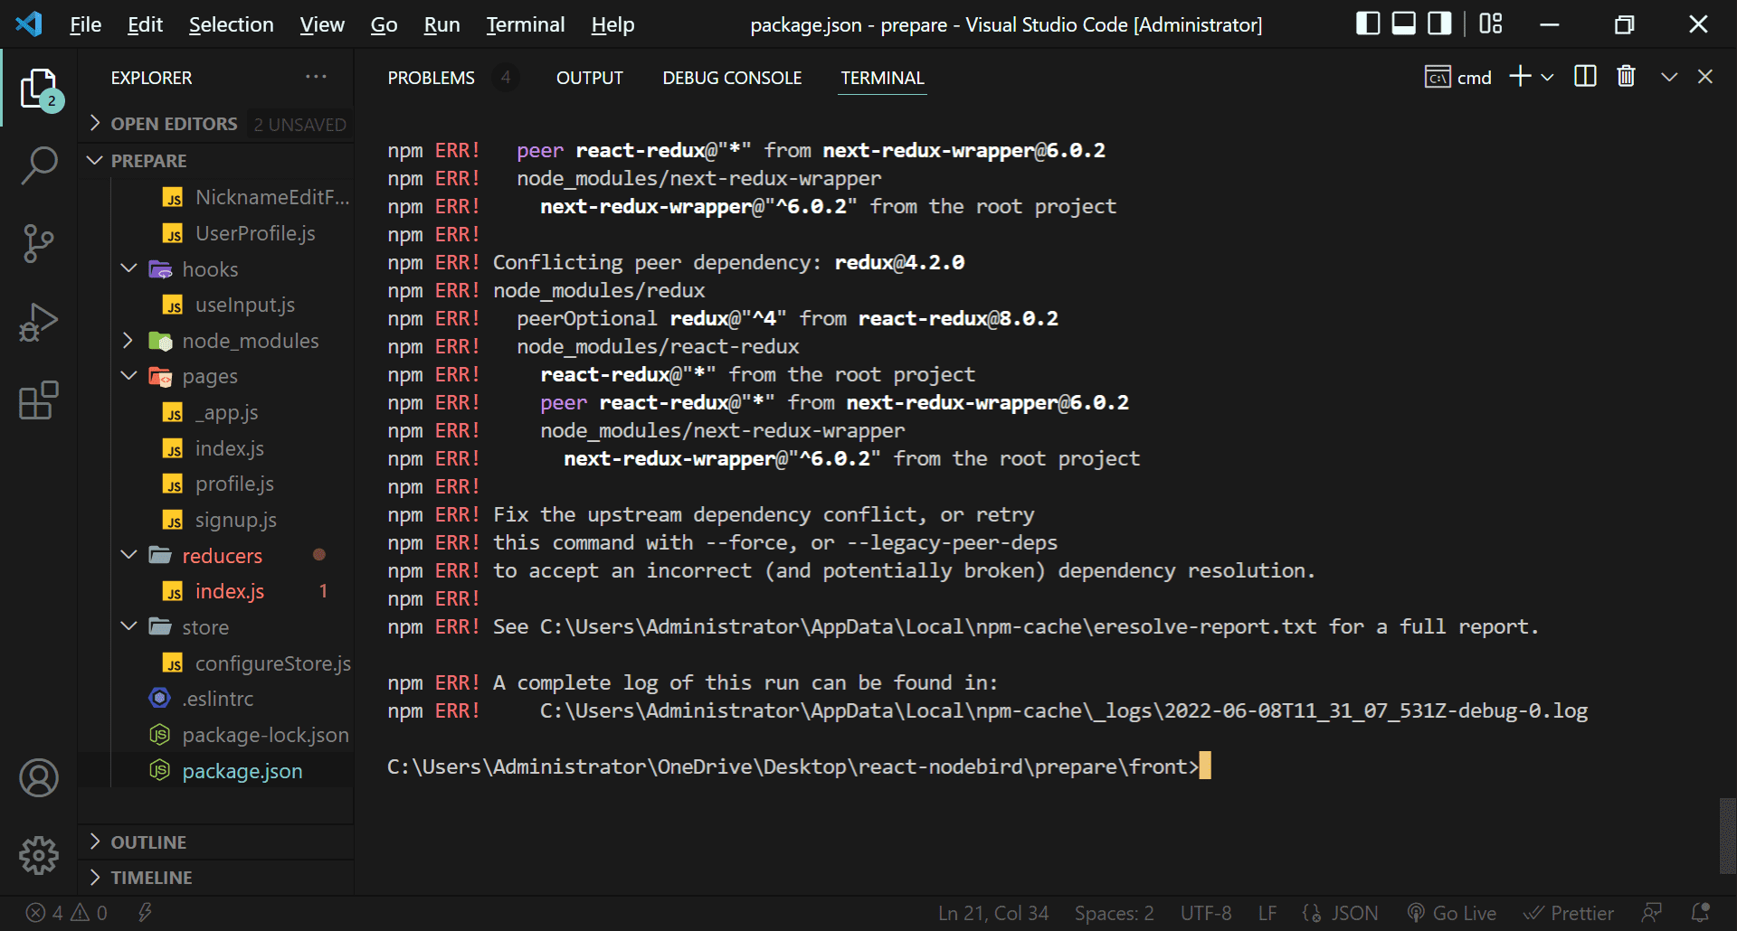Kill terminal with the trash icon

coord(1626,77)
